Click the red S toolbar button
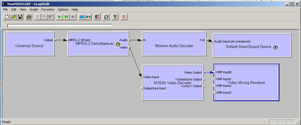 [x=124, y=17]
